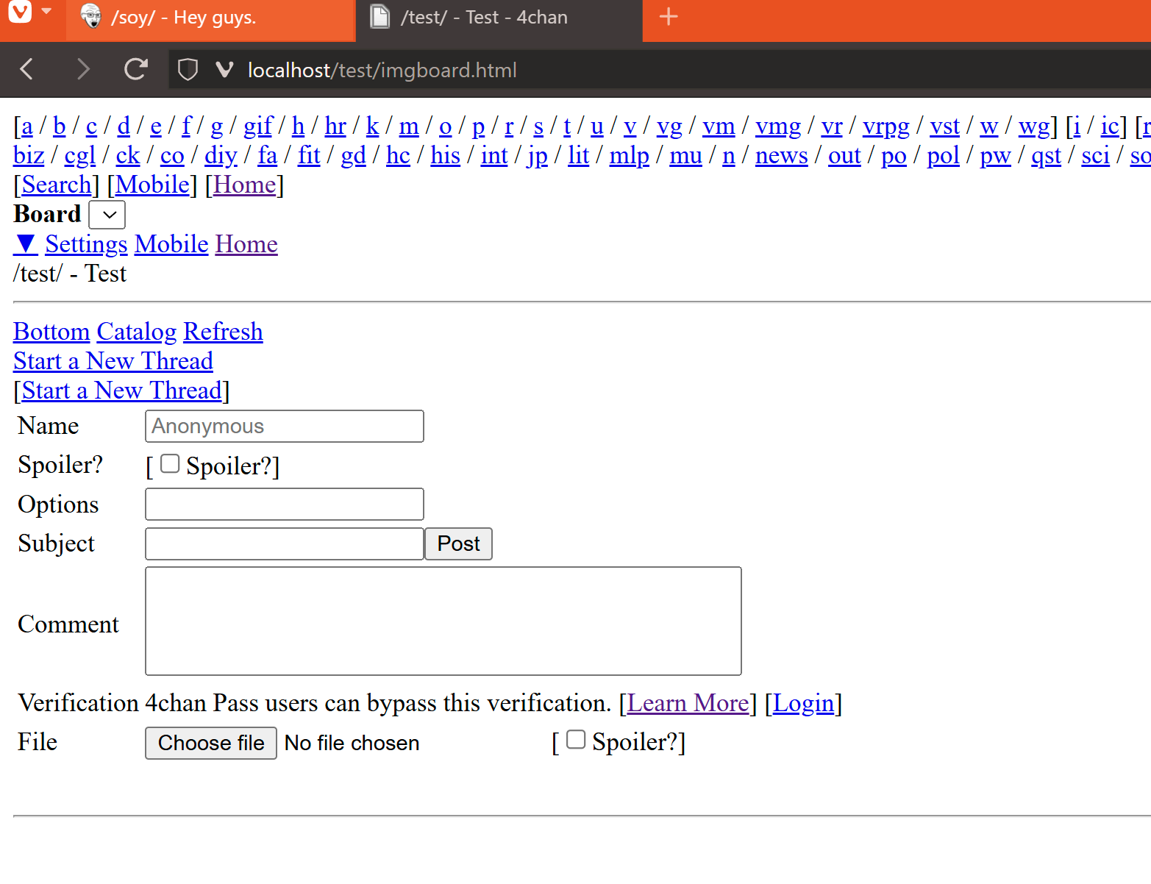Image resolution: width=1151 pixels, height=884 pixels.
Task: Click the Learn More link
Action: tap(688, 703)
